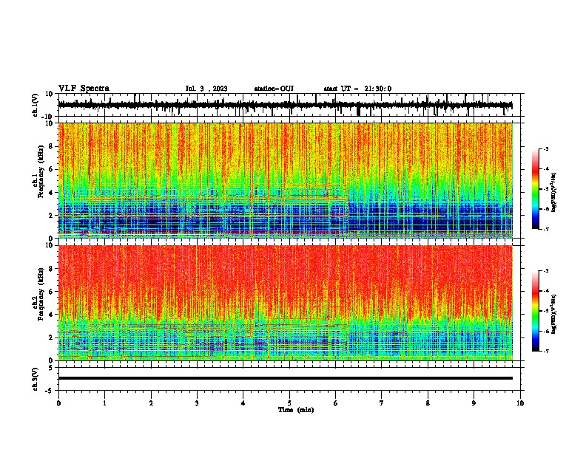Click time axis tick label "9"
The height and width of the screenshot is (452, 586).
click(x=474, y=403)
